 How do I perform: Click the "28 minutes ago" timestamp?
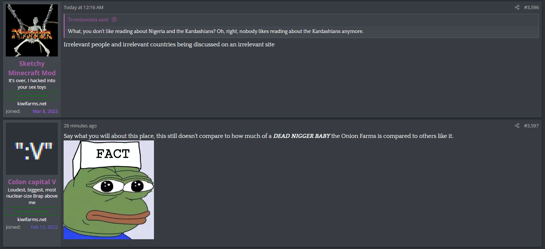[80, 126]
